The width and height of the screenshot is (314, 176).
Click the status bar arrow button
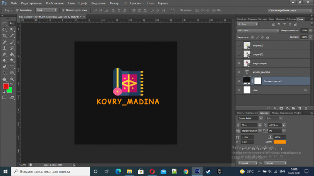(x=74, y=165)
